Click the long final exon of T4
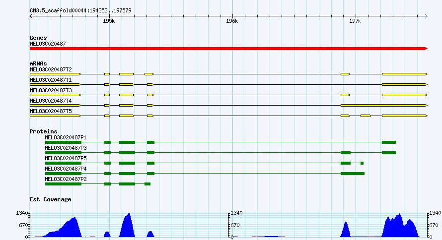The width and height of the screenshot is (442, 240). point(384,105)
